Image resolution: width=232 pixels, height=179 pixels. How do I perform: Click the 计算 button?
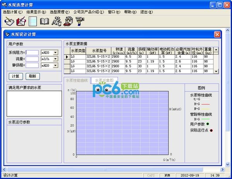(16, 76)
